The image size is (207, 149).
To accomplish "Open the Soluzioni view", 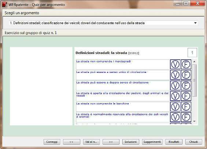I will click(130, 142).
